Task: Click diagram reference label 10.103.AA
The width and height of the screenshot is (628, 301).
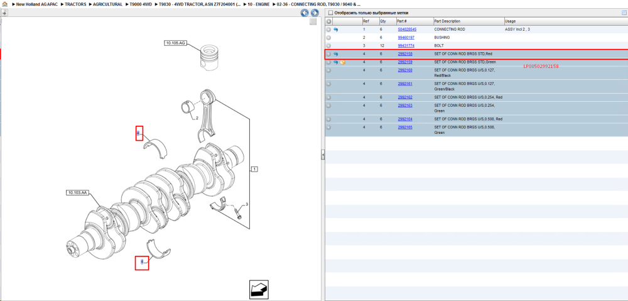Action: click(77, 193)
